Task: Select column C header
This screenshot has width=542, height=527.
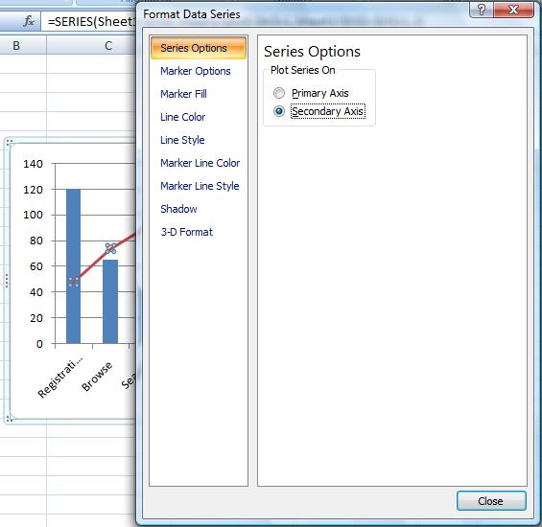Action: [108, 46]
